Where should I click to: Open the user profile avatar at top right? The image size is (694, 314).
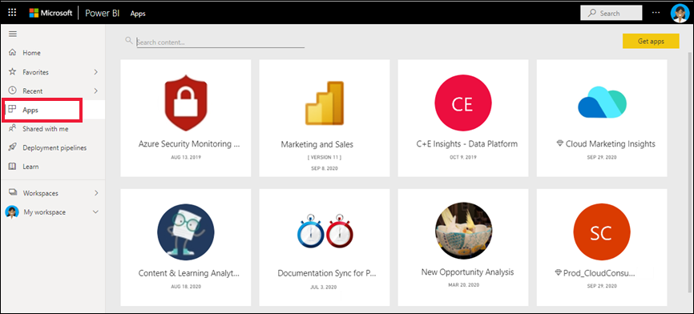pos(680,14)
